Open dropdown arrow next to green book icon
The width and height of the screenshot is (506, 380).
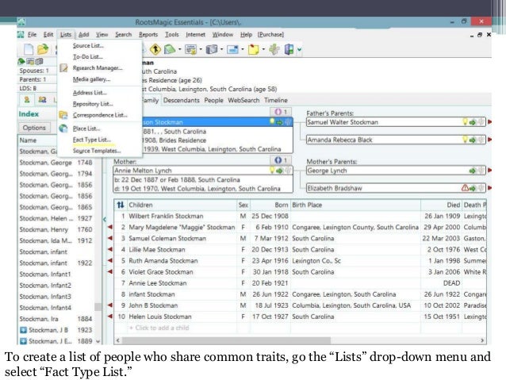coord(180,49)
